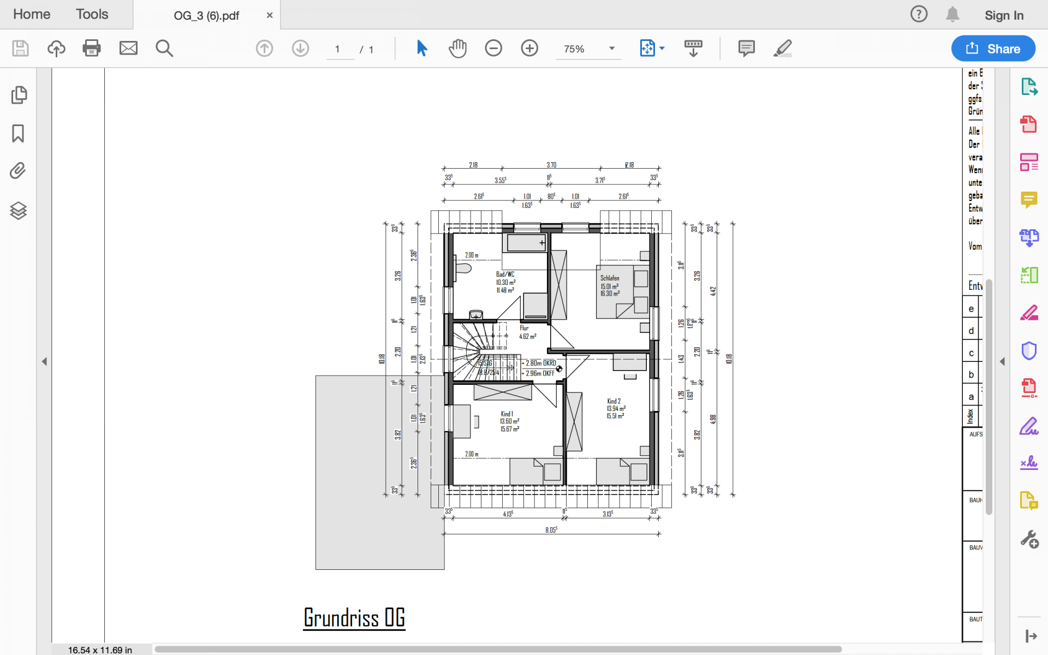Upload file to cloud icon
Screen dimensions: 1048x655
tap(56, 49)
